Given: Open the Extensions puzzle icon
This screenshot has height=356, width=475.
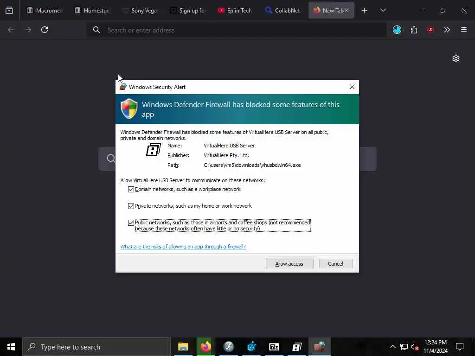Looking at the screenshot, I should tap(414, 30).
